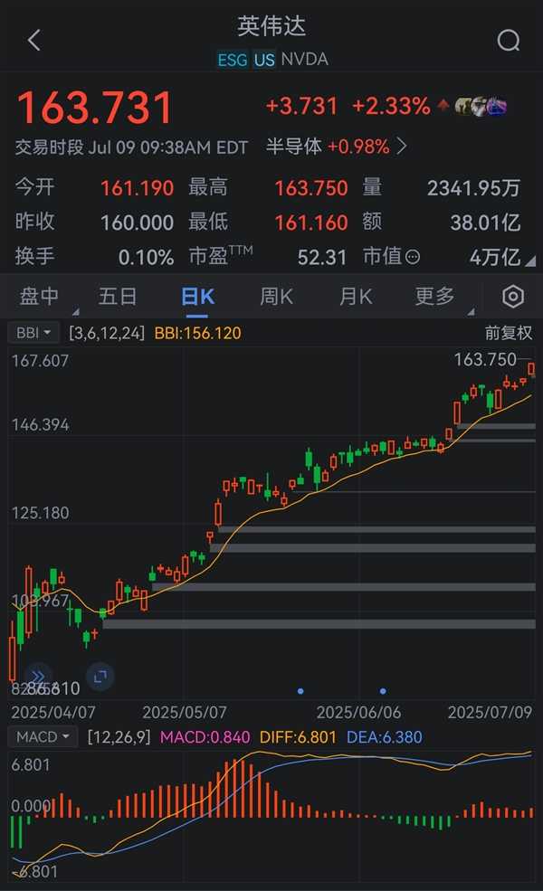Tap the 市值 info circle icon
The width and height of the screenshot is (543, 891).
tap(413, 257)
